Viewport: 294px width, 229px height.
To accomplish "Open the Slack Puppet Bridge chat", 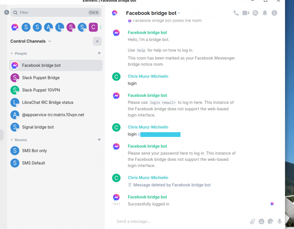I will [x=56, y=78].
